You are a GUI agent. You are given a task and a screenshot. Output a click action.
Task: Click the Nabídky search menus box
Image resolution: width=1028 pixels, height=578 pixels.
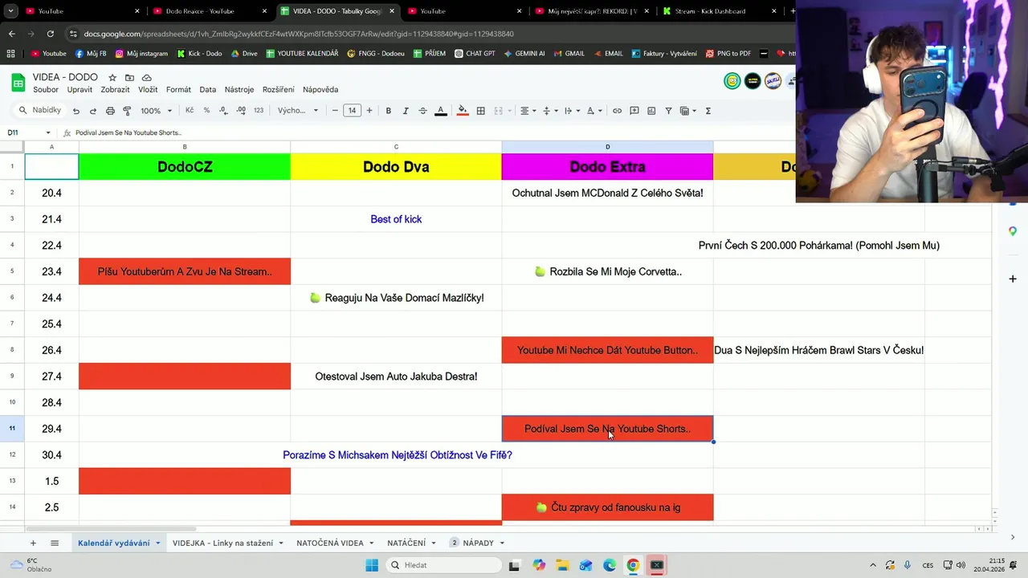(39, 111)
